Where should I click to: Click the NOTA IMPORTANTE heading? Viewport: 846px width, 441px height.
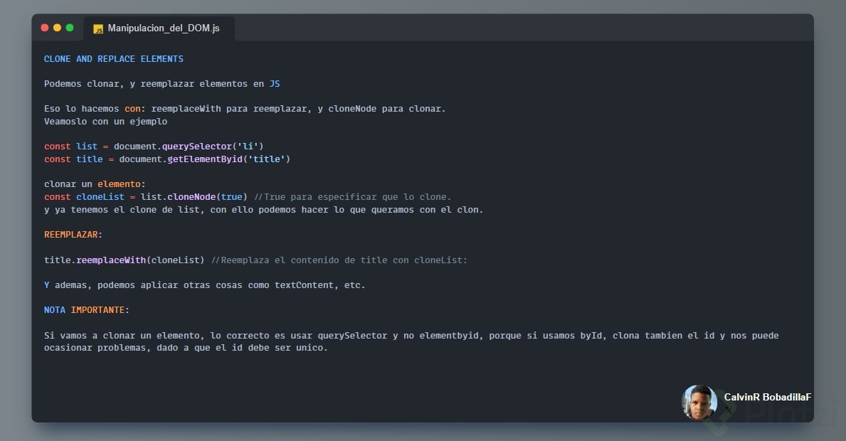pos(87,310)
